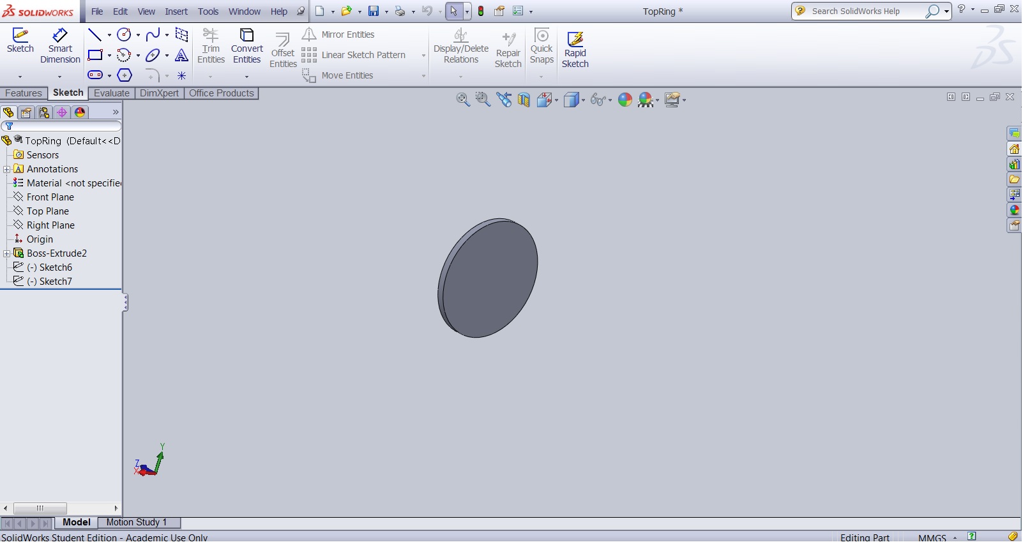Click the Edit Appearance color ball icon
This screenshot has height=549, width=1023.
click(x=625, y=100)
